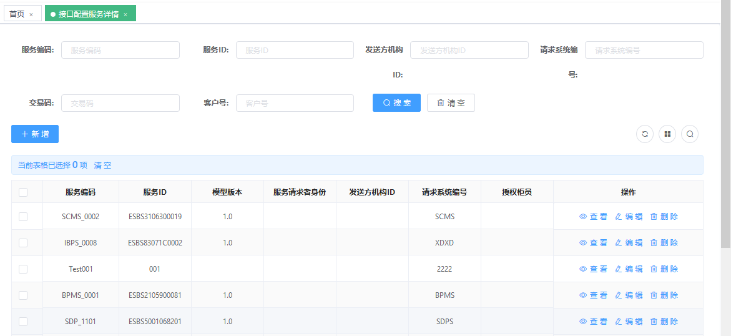The image size is (731, 336).
Task: Click the ESBS83071C0002 cell
Action: (x=155, y=243)
